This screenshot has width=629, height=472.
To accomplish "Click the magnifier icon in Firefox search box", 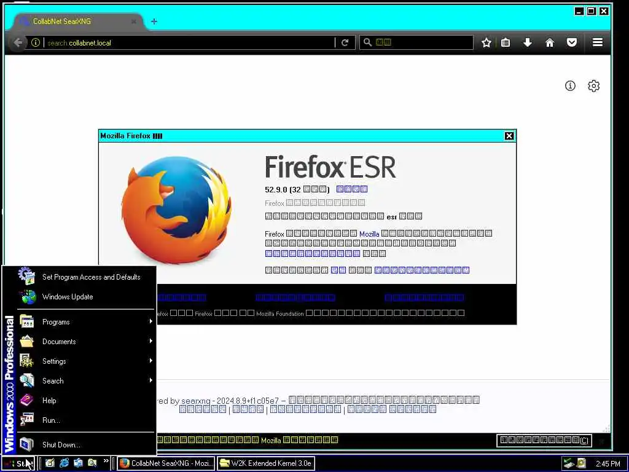I will (367, 42).
